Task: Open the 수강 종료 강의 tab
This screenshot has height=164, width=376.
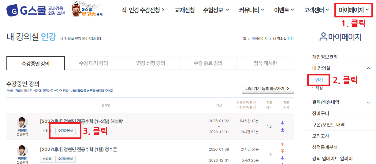Action: [208, 63]
